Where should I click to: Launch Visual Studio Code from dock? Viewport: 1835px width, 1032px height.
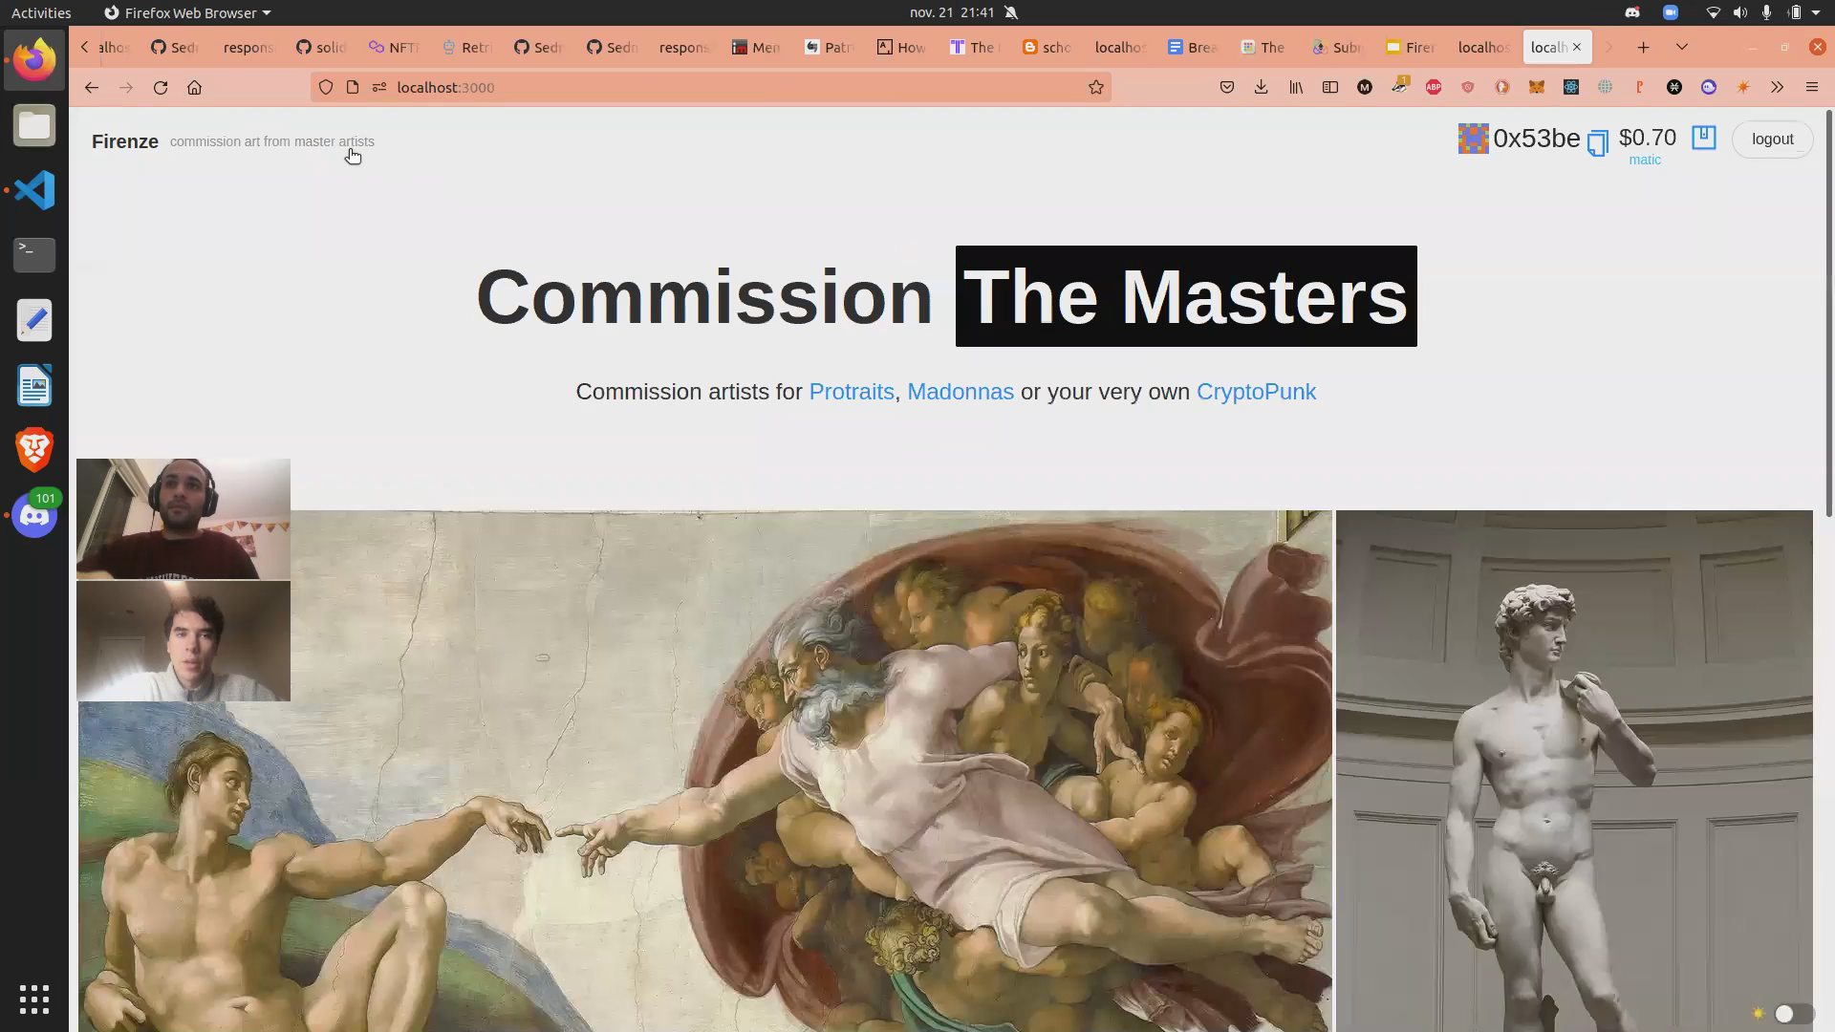[x=34, y=190]
